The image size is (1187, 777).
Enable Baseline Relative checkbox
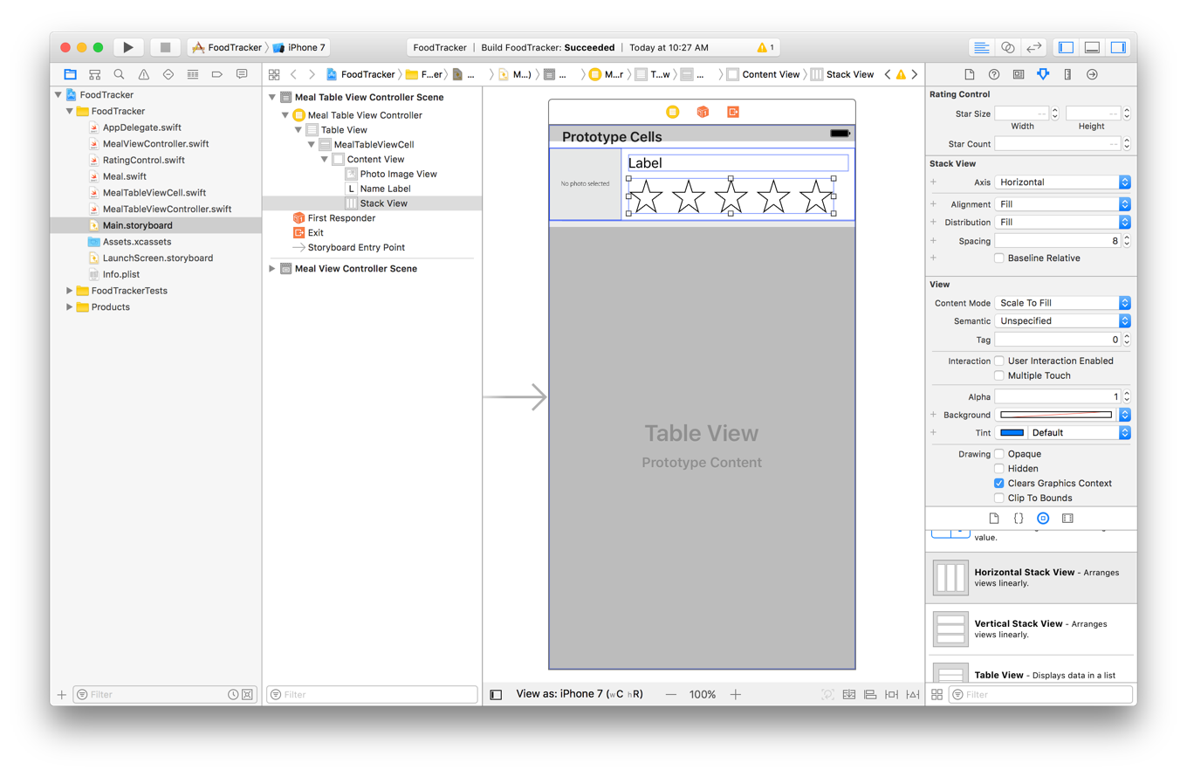tap(999, 258)
